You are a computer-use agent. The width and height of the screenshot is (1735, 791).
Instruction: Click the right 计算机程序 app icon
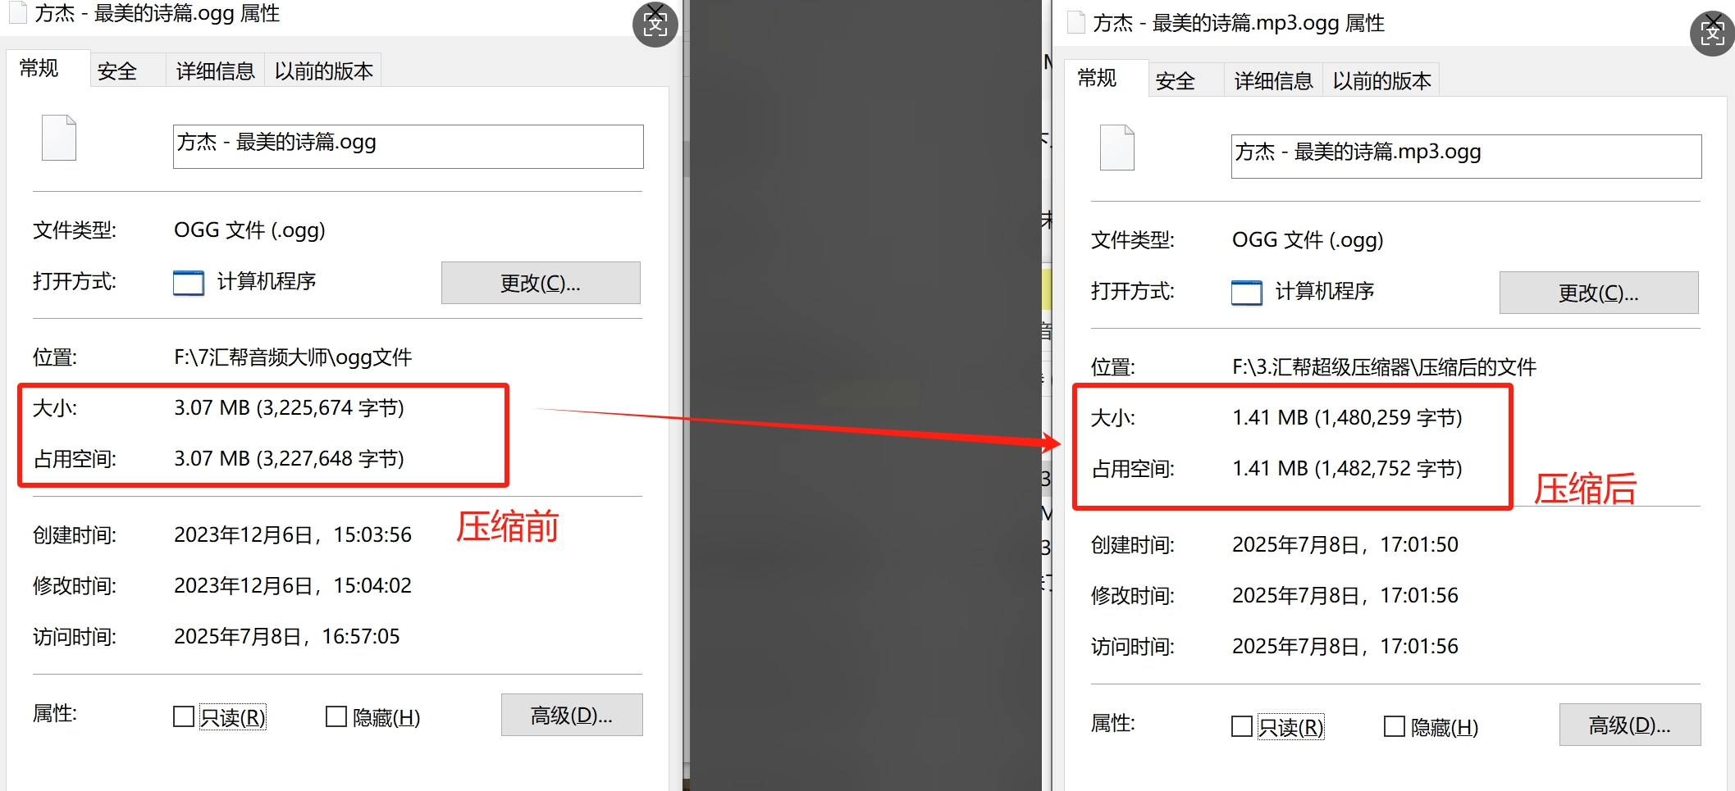tap(1247, 293)
